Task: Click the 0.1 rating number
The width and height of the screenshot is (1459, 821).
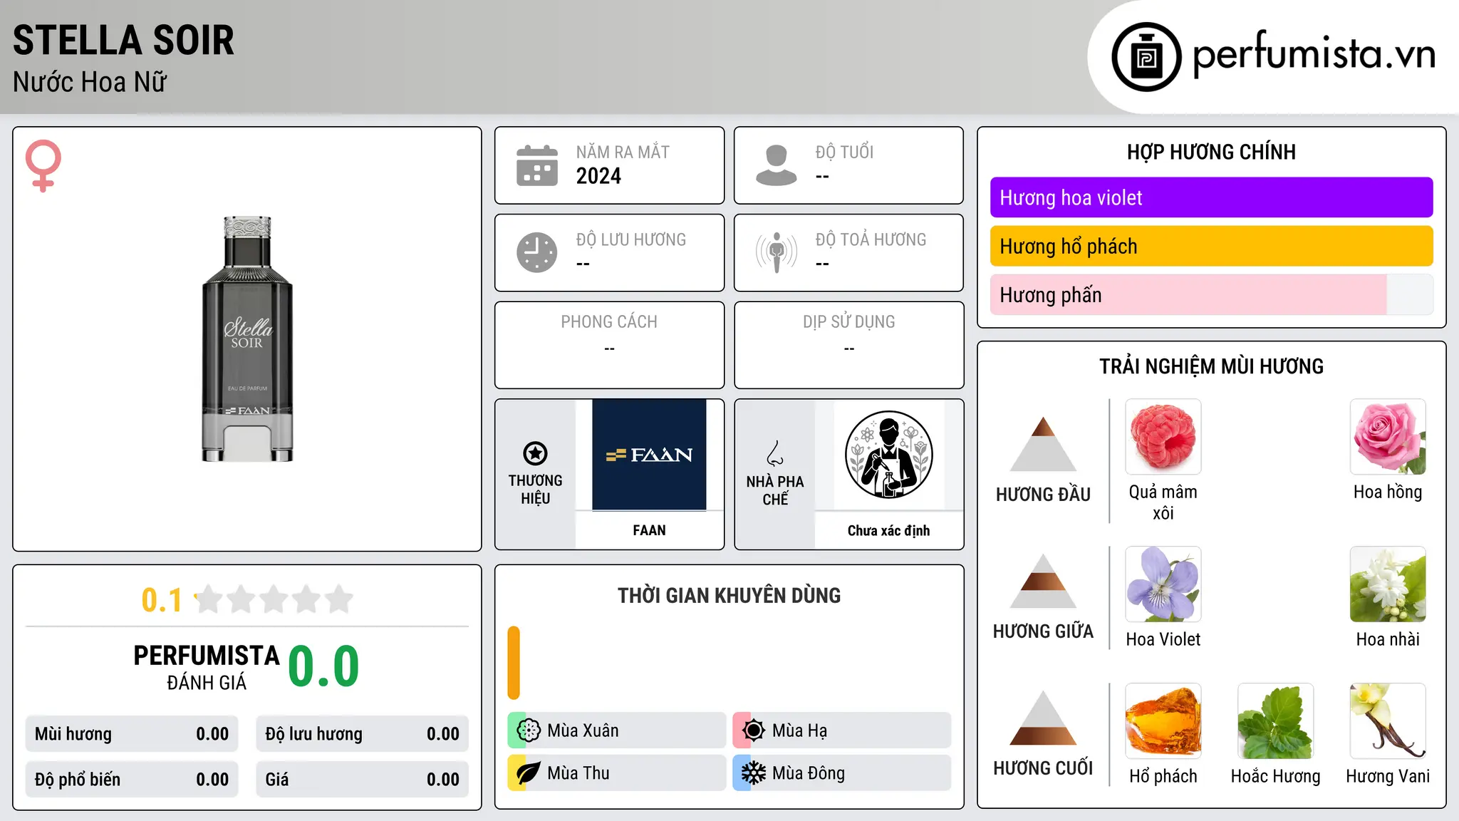Action: point(162,600)
